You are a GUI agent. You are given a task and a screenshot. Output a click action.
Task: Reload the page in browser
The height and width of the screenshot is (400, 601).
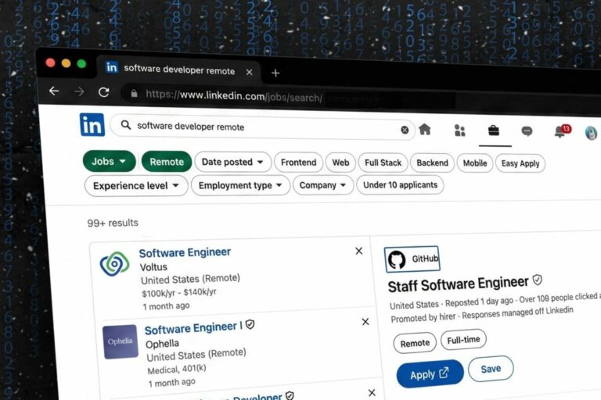[103, 92]
